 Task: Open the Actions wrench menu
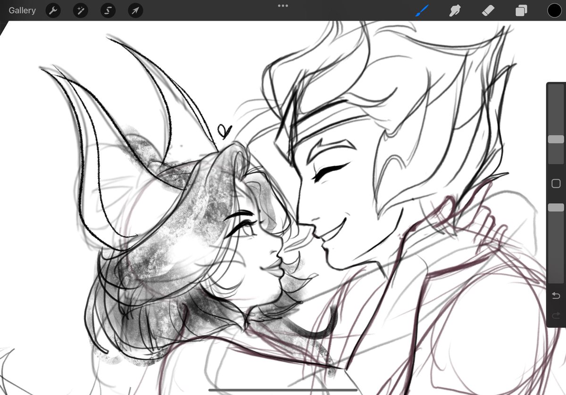coord(53,11)
